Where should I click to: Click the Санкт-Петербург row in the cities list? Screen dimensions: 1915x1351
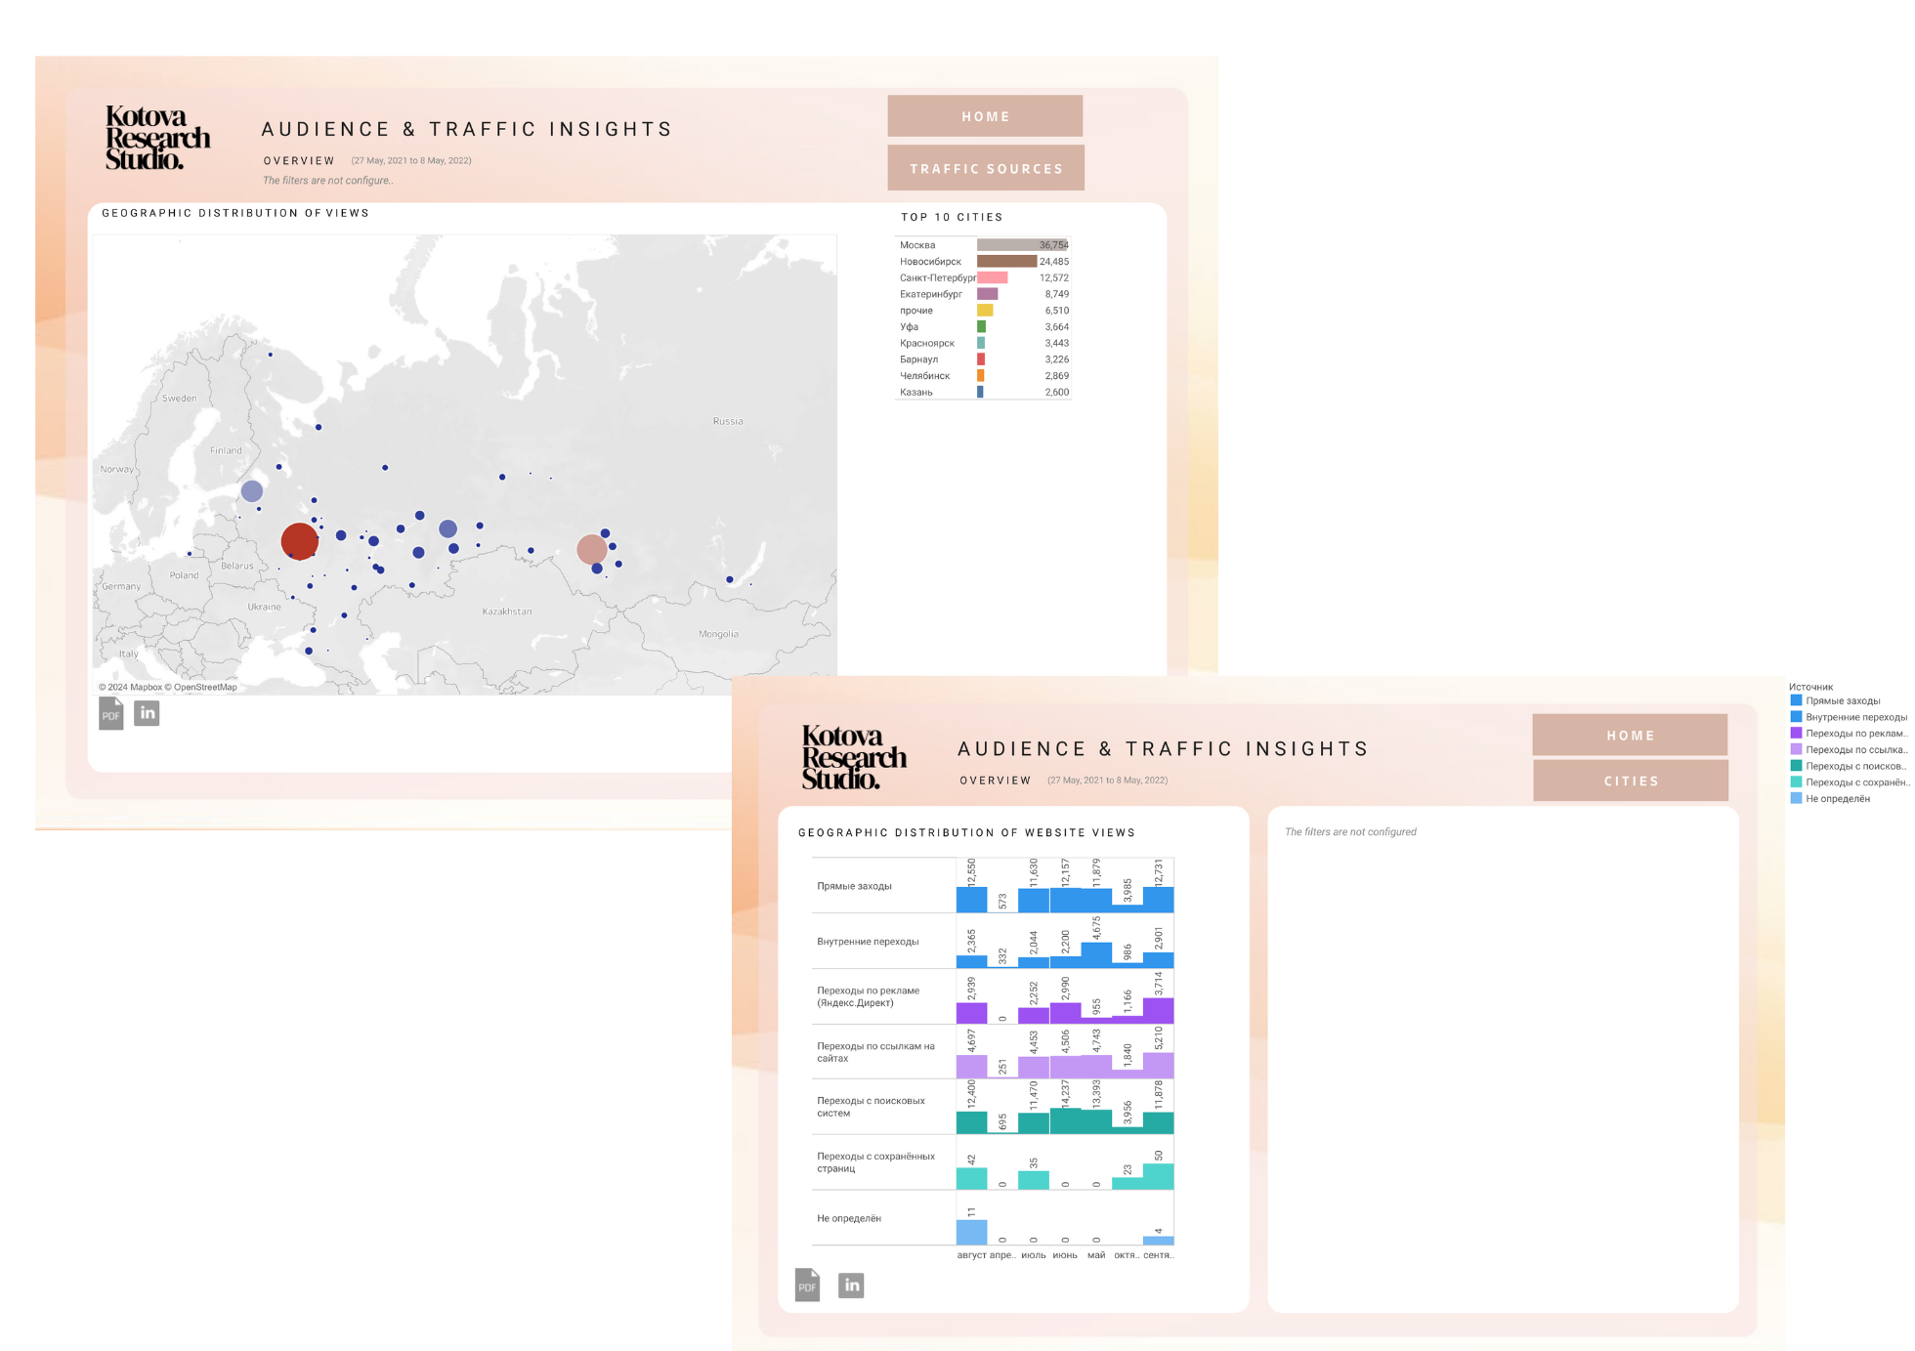(936, 277)
